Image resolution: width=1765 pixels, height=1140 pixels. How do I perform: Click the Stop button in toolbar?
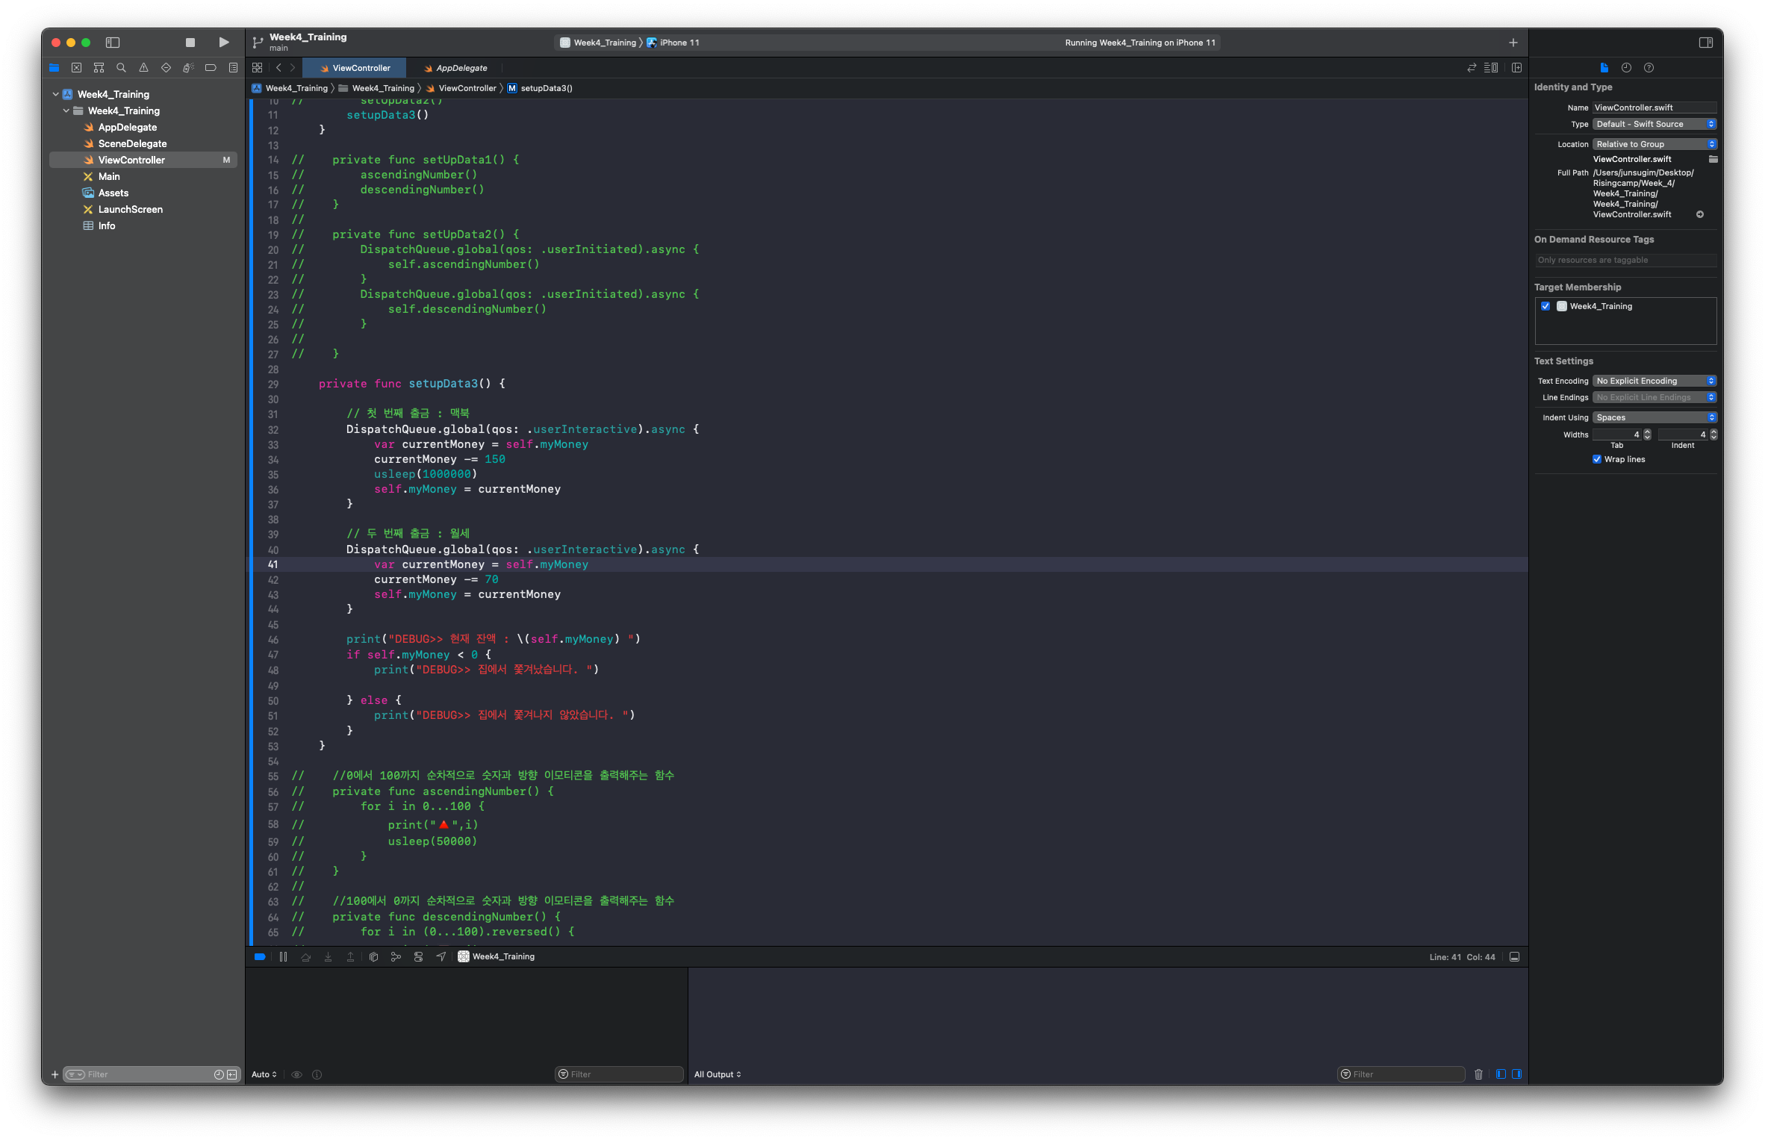pyautogui.click(x=190, y=43)
